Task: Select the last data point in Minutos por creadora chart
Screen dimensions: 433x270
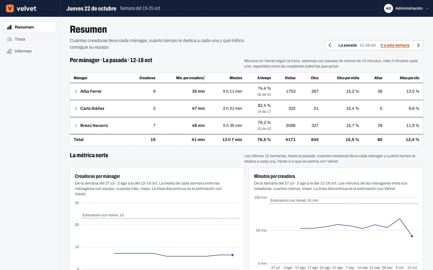Action: [412, 236]
